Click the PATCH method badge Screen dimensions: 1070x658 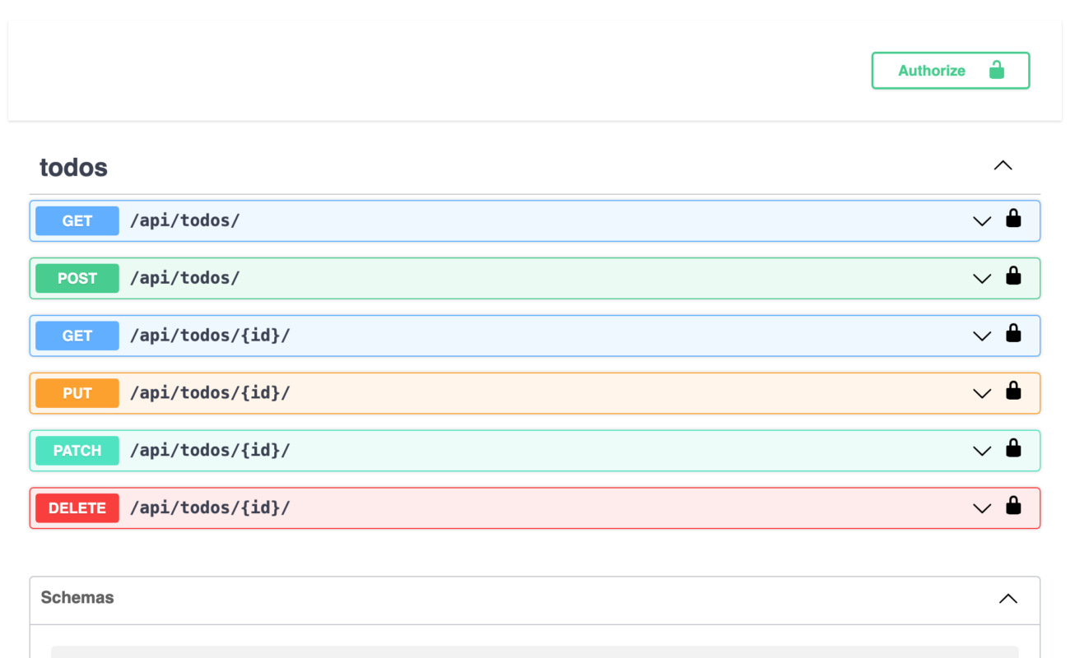[77, 452]
